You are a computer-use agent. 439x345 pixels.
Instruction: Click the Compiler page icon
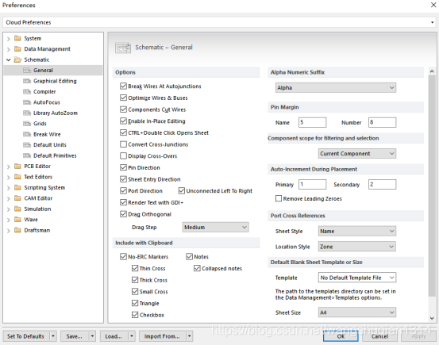(x=27, y=91)
